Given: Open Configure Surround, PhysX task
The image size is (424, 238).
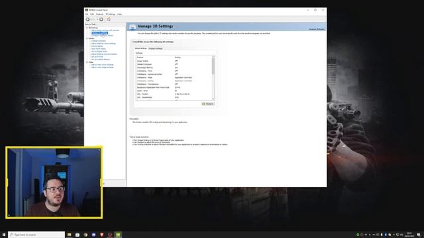Looking at the screenshot, I should pyautogui.click(x=102, y=36).
